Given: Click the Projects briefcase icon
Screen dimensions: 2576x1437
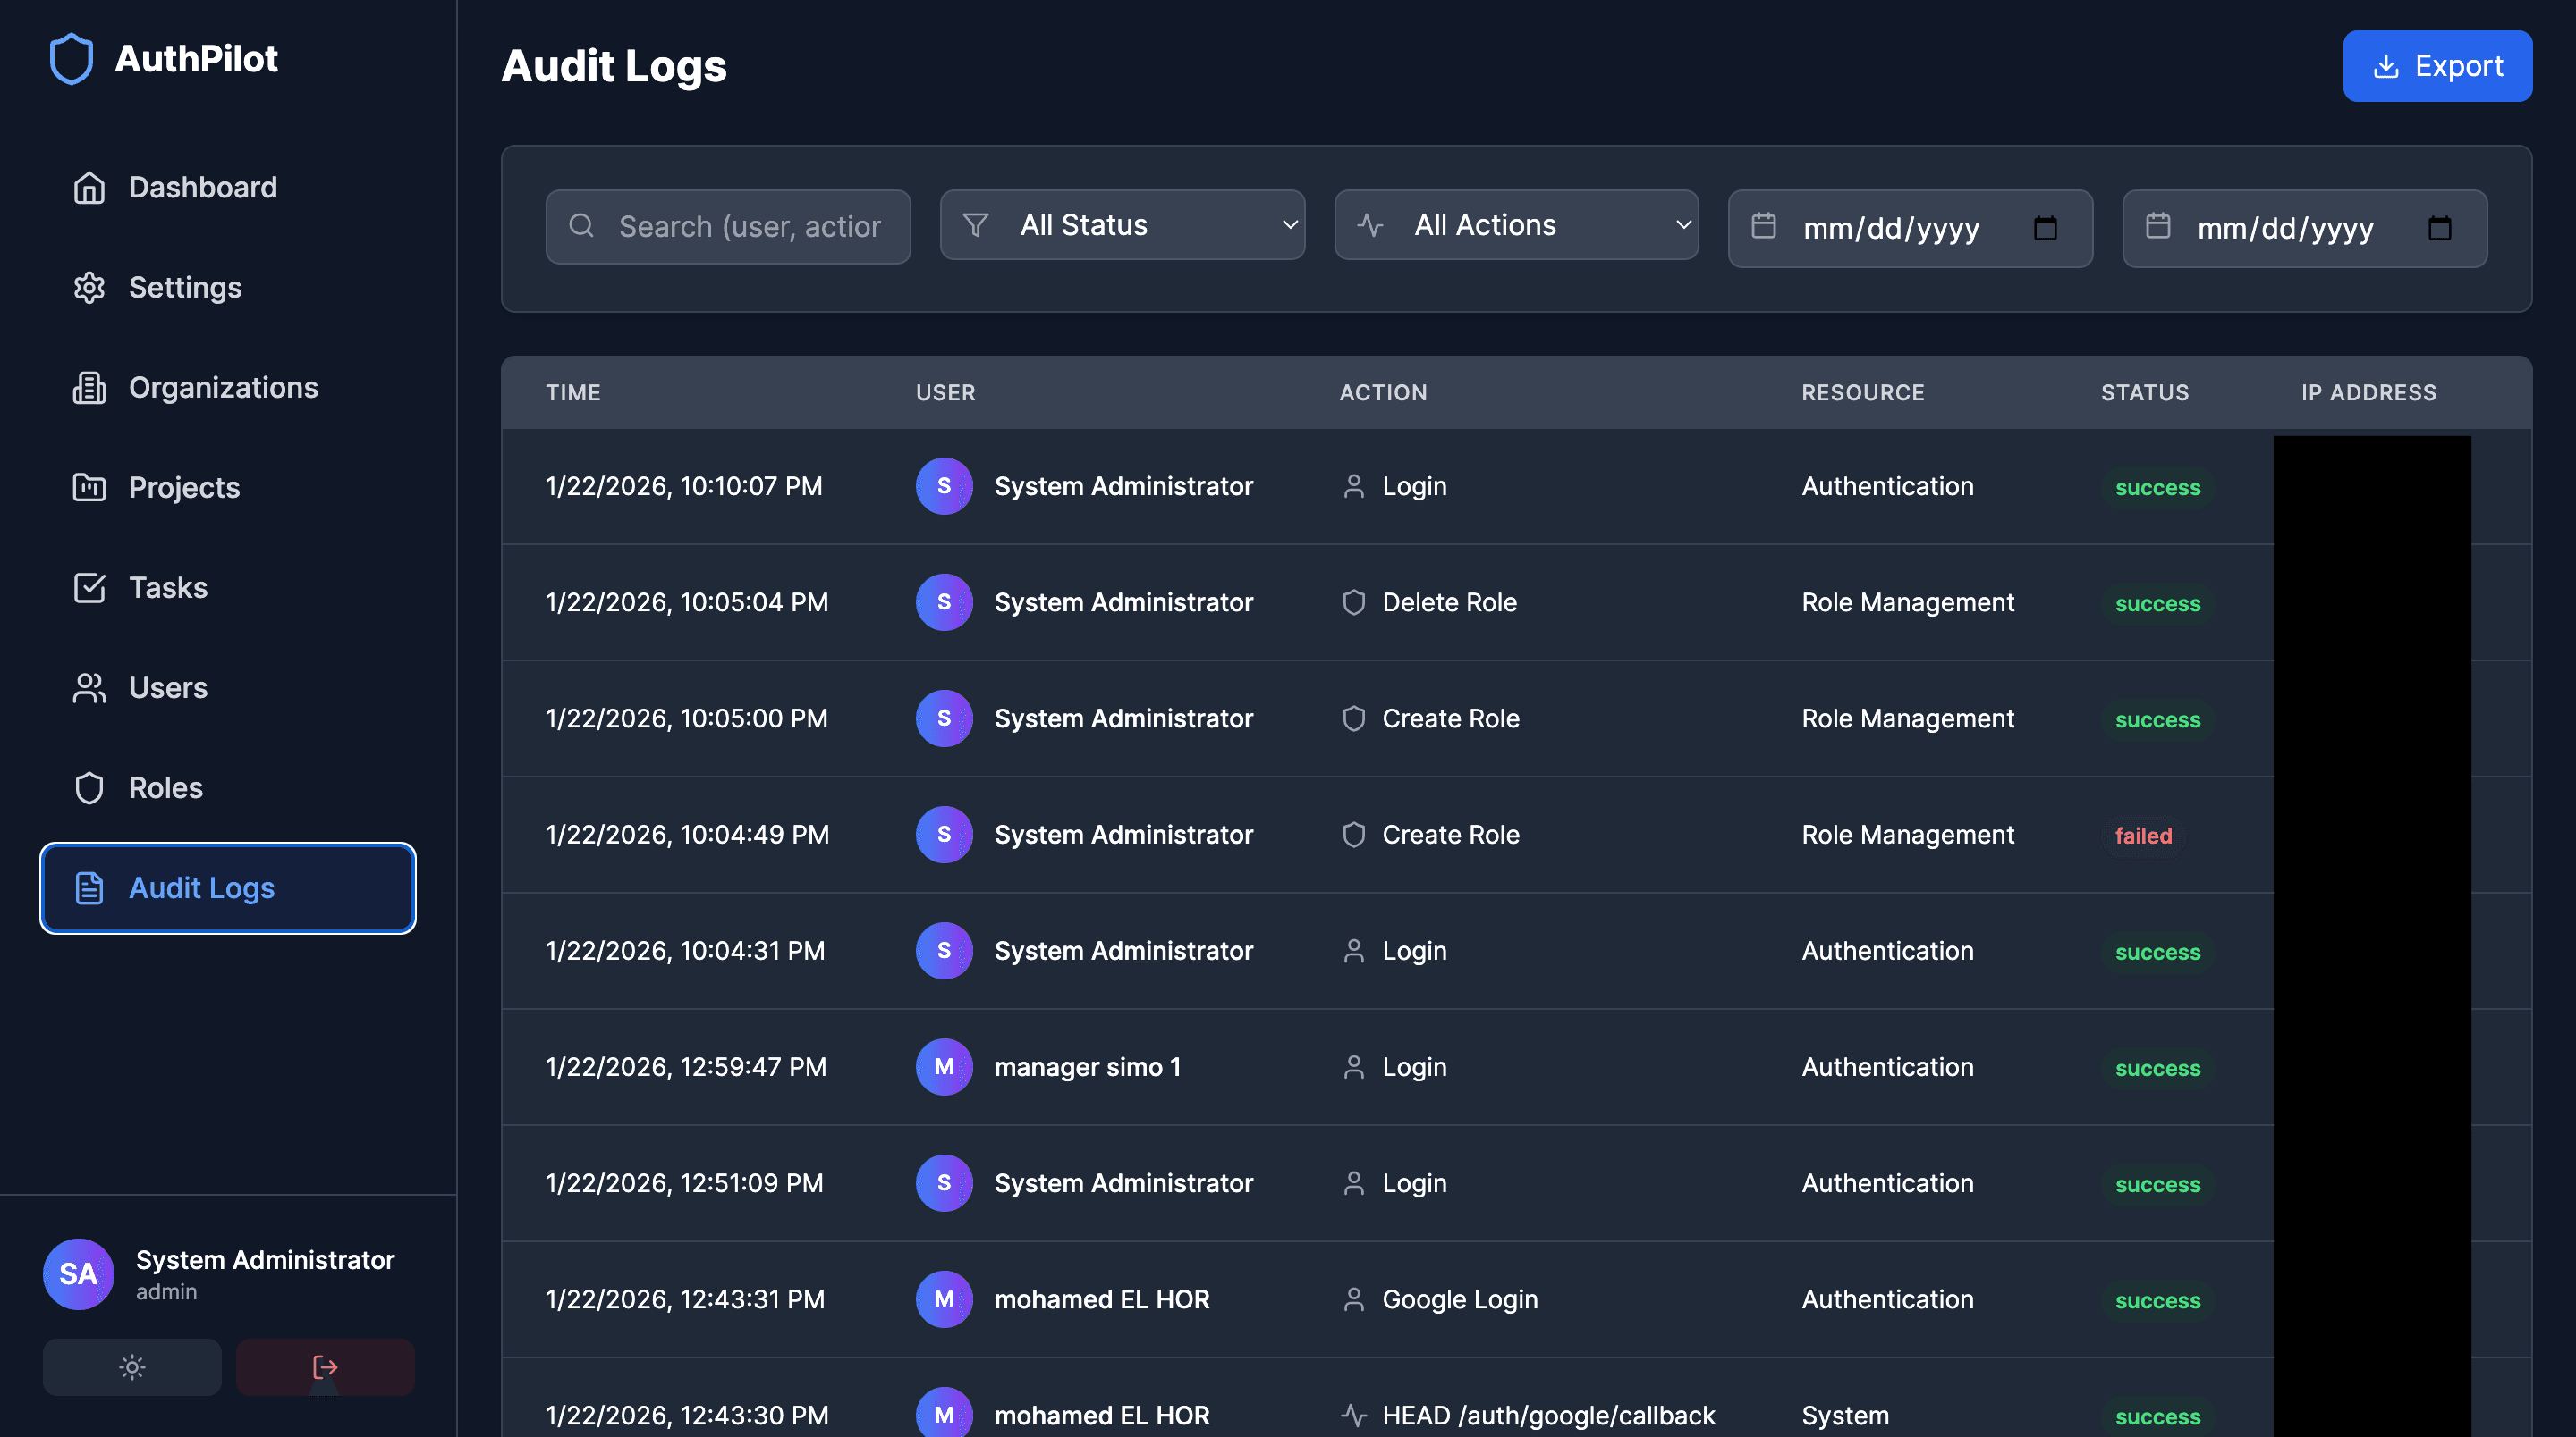Looking at the screenshot, I should tap(90, 488).
